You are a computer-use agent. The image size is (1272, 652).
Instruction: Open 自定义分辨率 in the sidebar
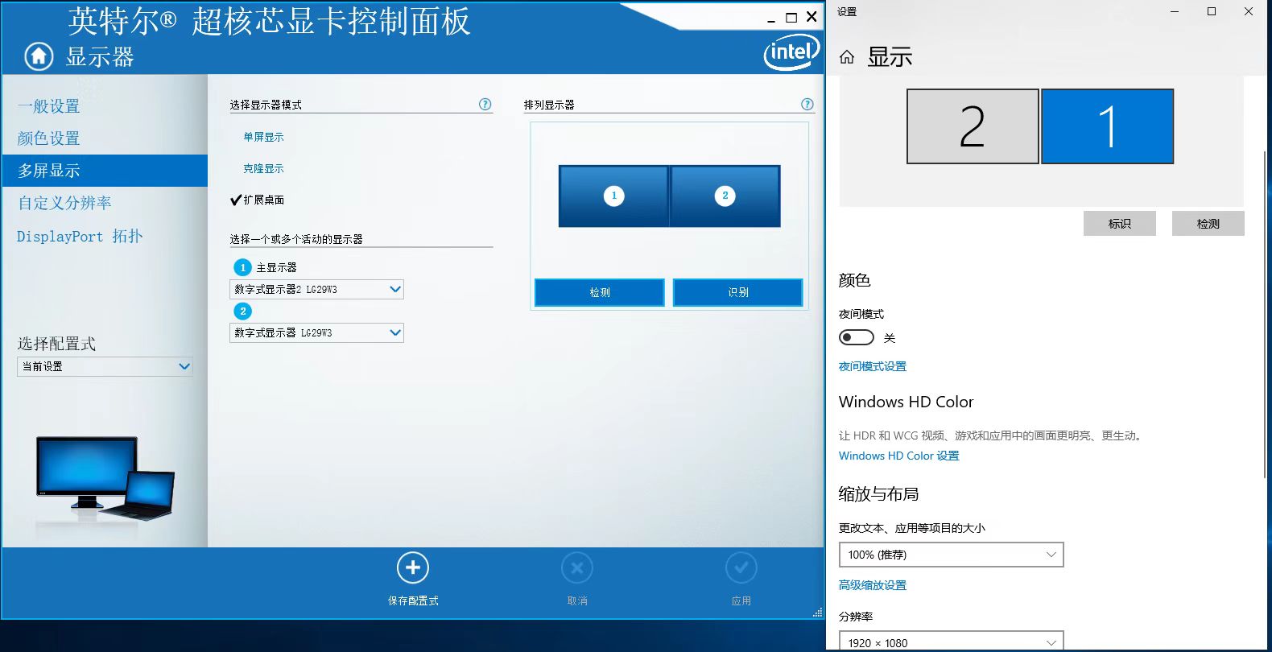[x=65, y=203]
